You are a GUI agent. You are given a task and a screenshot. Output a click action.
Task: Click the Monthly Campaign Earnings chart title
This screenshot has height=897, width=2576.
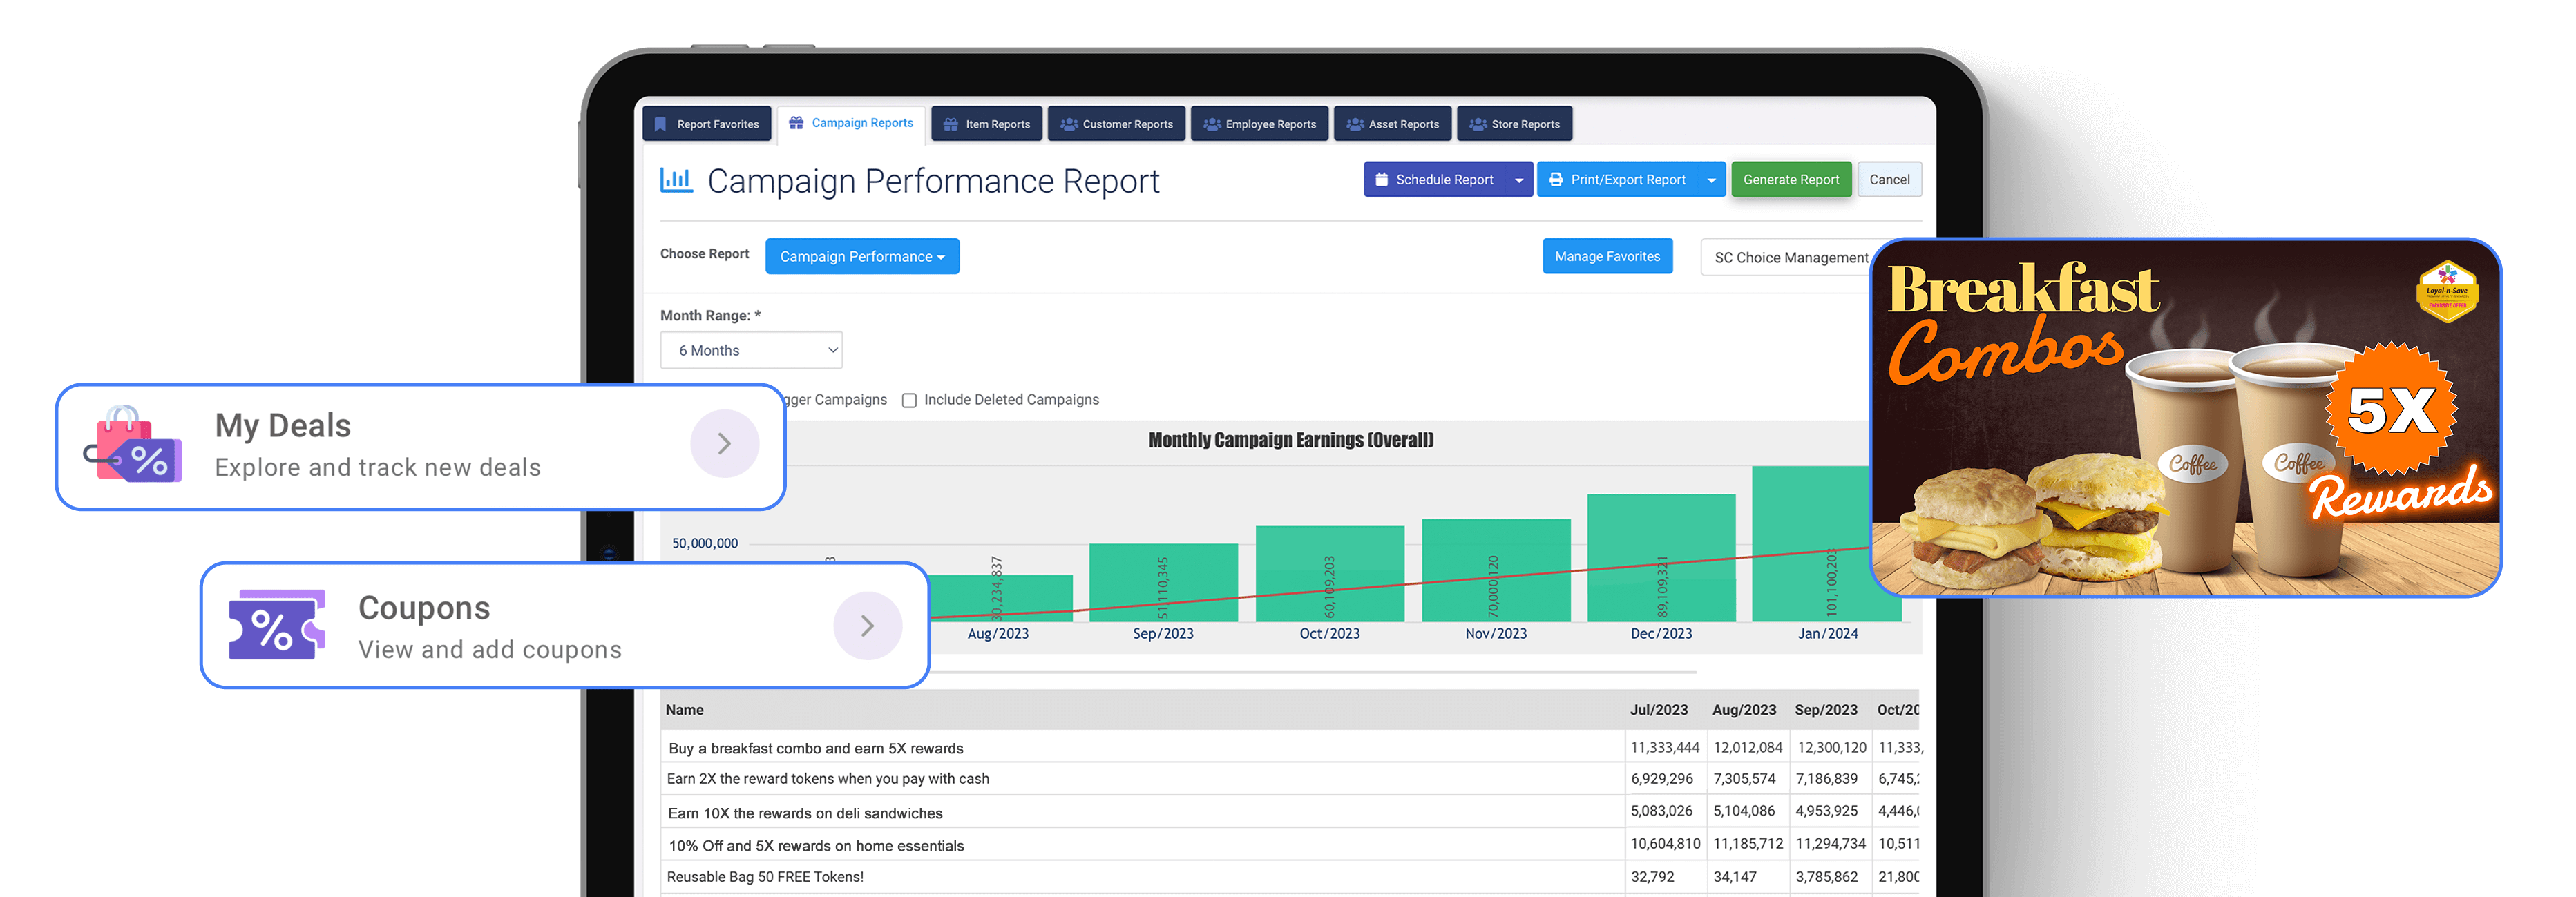[1290, 440]
